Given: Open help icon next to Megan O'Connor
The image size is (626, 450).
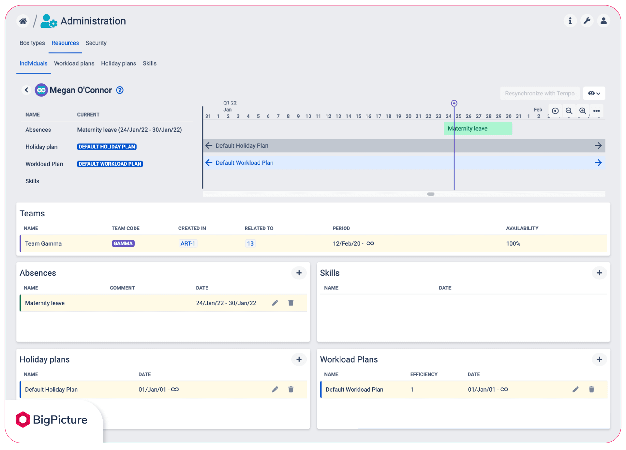Looking at the screenshot, I should [120, 90].
